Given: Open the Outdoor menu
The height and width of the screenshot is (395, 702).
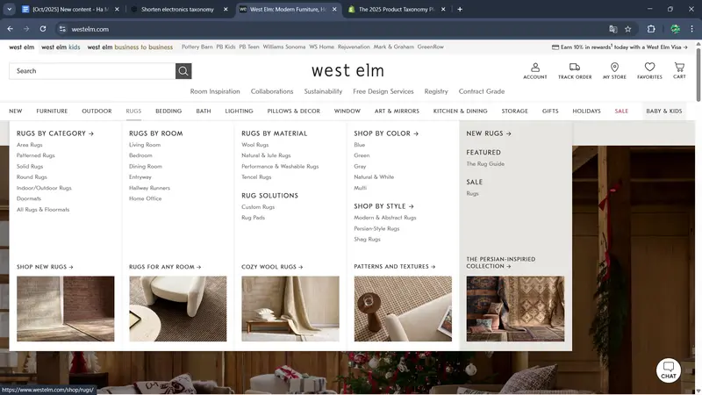Looking at the screenshot, I should [97, 111].
